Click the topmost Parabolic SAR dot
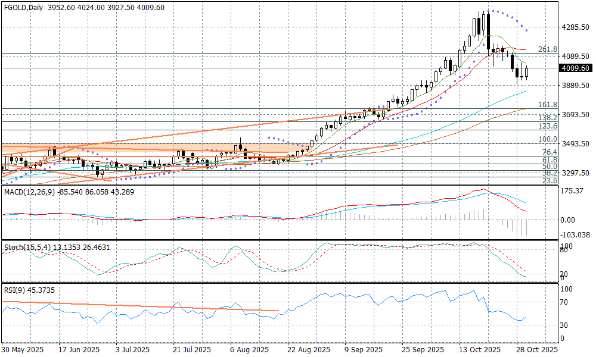Viewport: 596px width, 357px height. pos(489,11)
